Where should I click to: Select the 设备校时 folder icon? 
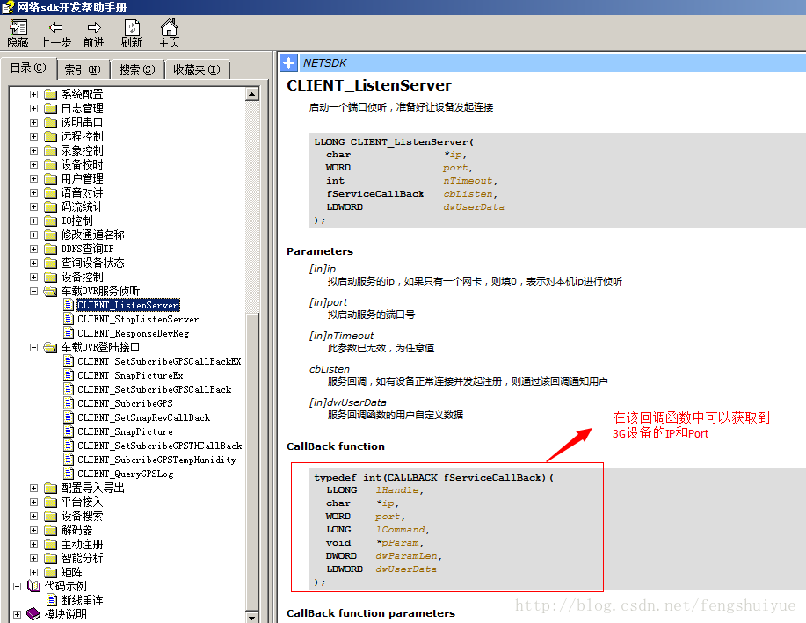pyautogui.click(x=50, y=164)
